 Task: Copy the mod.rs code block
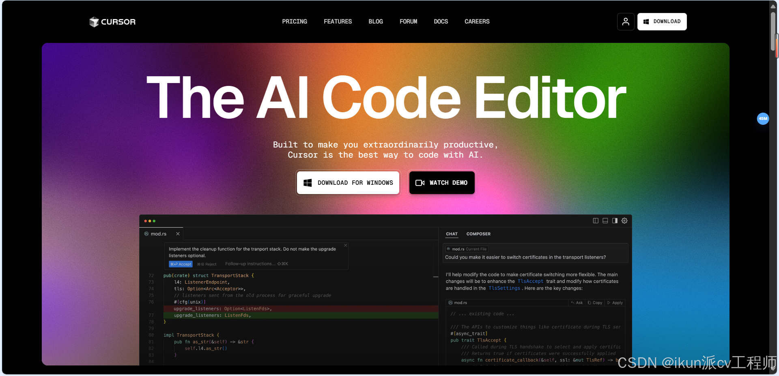(595, 303)
